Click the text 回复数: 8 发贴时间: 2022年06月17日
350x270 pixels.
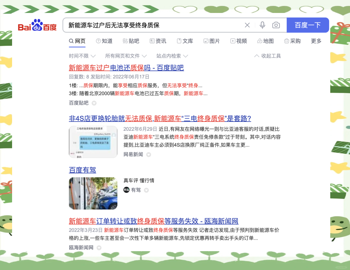tap(109, 77)
